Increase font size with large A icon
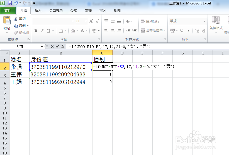This screenshot has height=155, width=229. 91,21
